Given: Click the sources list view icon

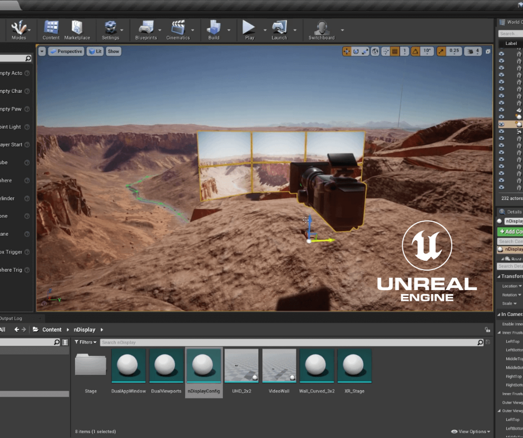Looking at the screenshot, I should (65, 342).
